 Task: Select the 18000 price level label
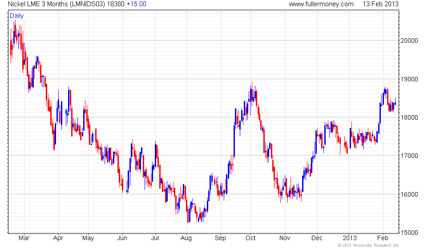[x=410, y=117]
